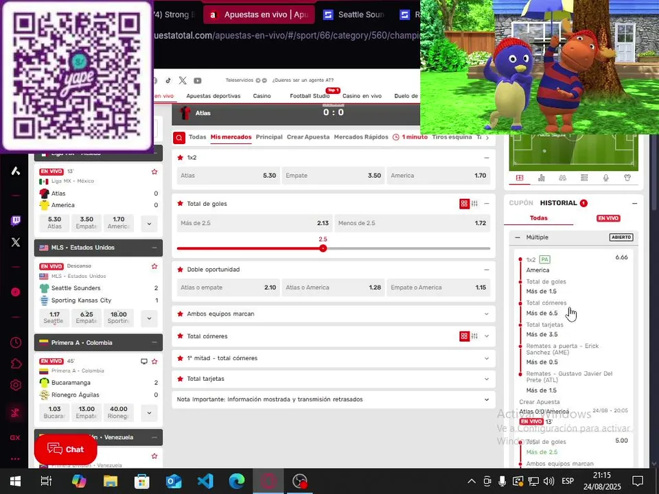Expand the Total córneres market
Screen dimensions: 659x494
pyautogui.click(x=486, y=336)
